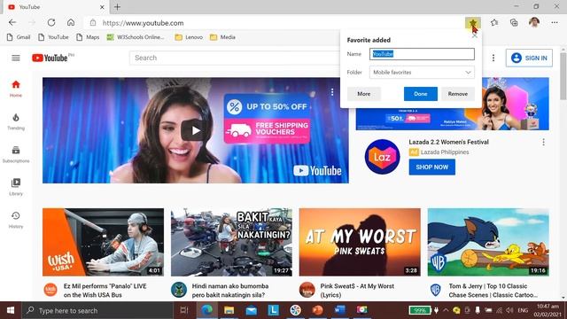The width and height of the screenshot is (567, 319).
Task: Open Media favorites folder
Action: click(222, 37)
